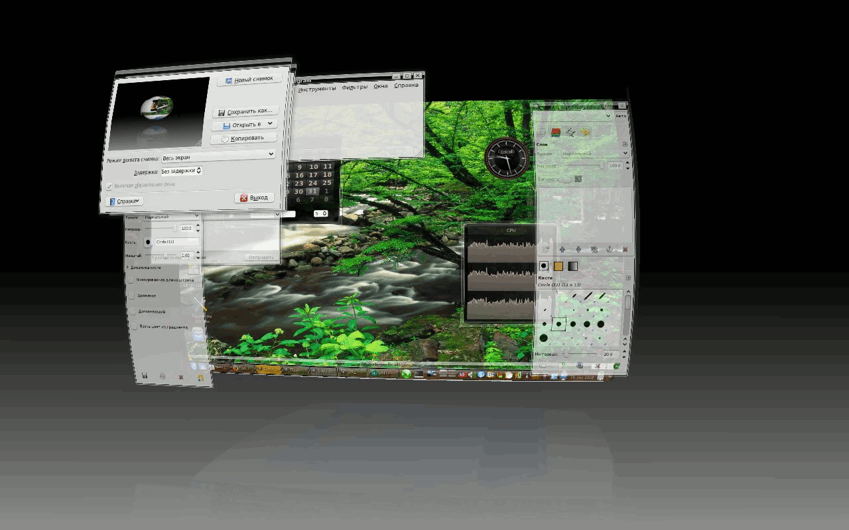Enable the Дополняющий checkbox

(133, 311)
